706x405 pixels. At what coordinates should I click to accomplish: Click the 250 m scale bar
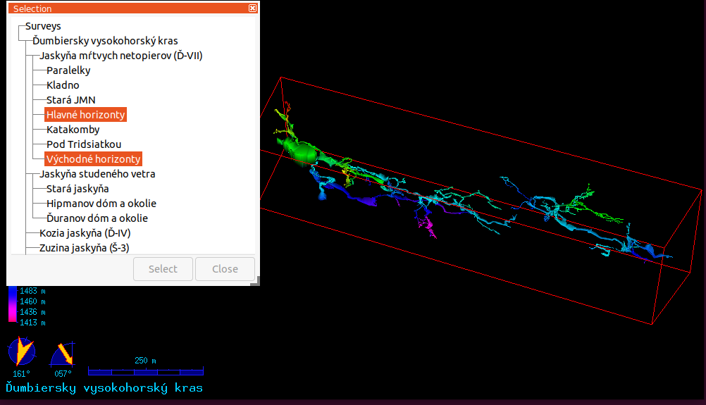point(146,371)
